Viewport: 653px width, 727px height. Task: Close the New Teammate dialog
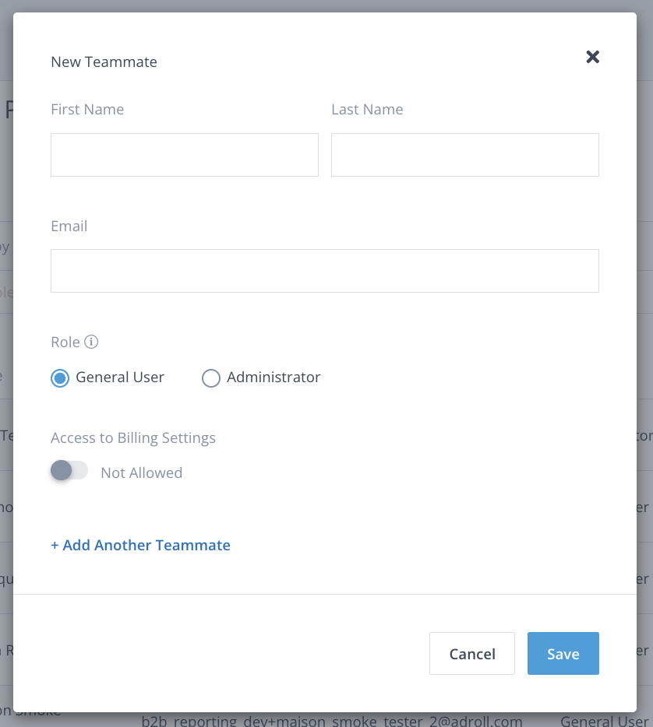[593, 56]
